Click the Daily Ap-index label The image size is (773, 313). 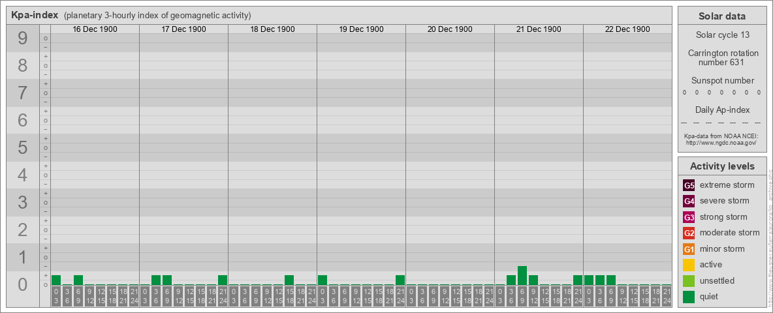point(722,110)
